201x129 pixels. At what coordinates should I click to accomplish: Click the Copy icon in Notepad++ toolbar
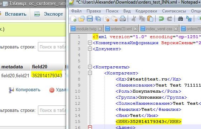coord(142,19)
